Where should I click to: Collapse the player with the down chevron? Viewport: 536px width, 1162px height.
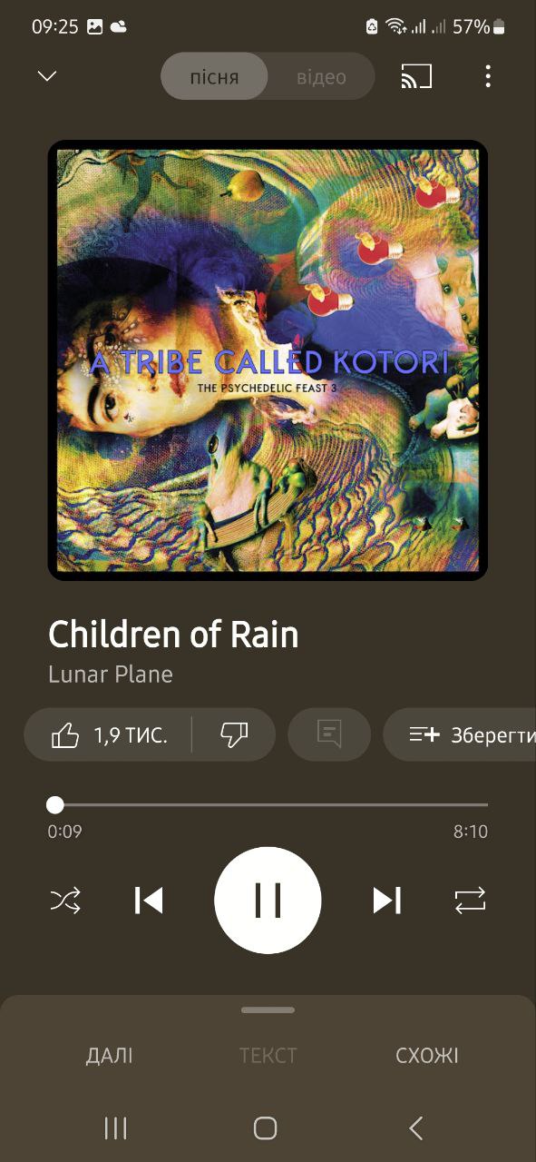(x=47, y=76)
